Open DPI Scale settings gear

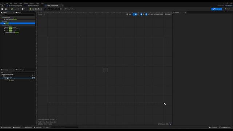(171, 124)
